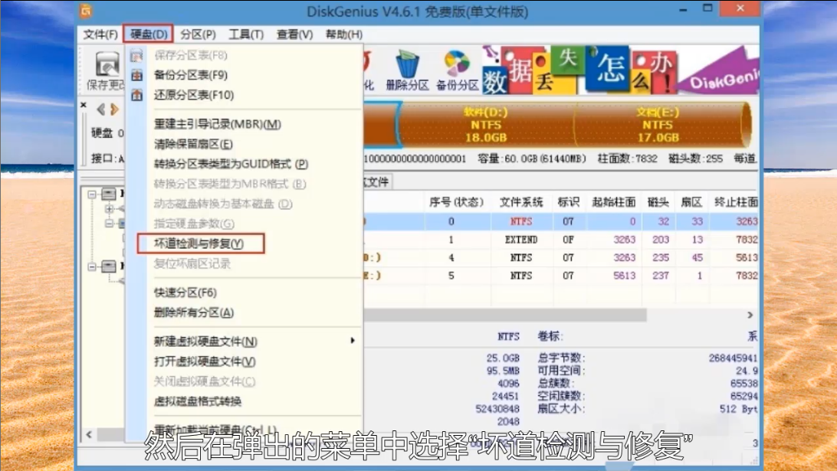The width and height of the screenshot is (837, 471).
Task: Click left scroll arrow under disk tree
Action: pos(89,434)
